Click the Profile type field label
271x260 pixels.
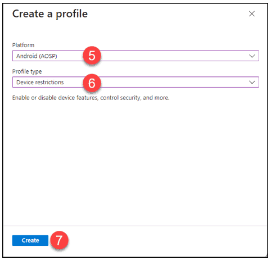27,71
